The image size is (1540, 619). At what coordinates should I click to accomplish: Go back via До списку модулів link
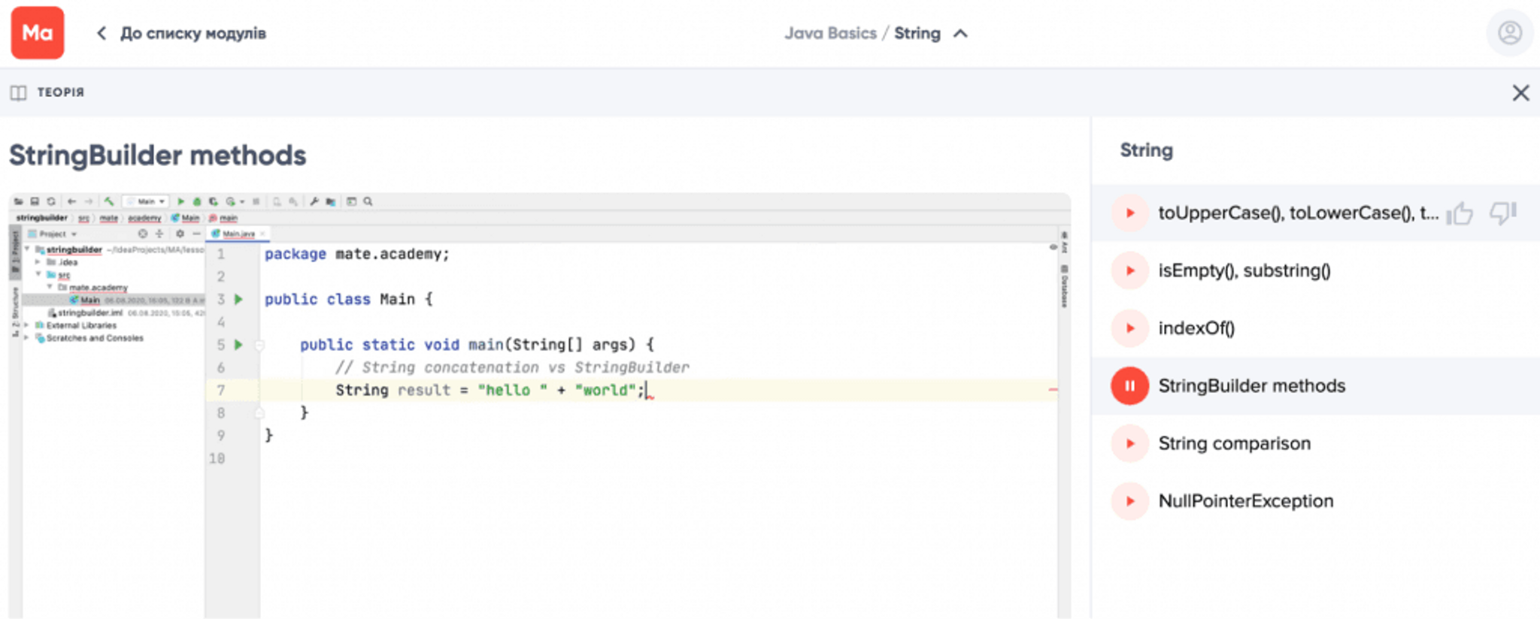[x=193, y=34]
